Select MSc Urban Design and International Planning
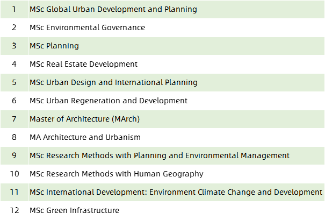Image resolution: width=325 pixels, height=220 pixels. [113, 82]
